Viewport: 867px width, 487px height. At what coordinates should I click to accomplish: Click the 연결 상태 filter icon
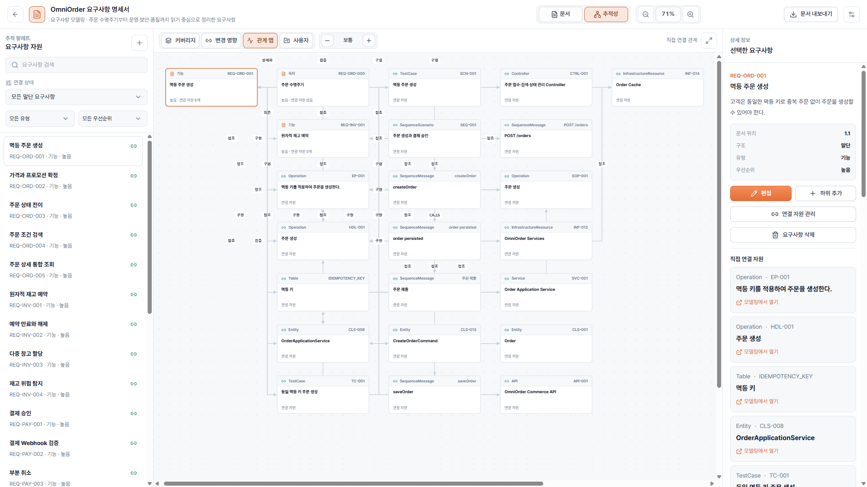9,83
